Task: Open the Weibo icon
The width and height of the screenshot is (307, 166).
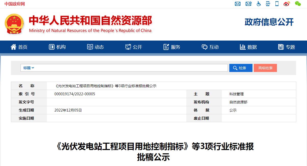Action: tap(287, 4)
